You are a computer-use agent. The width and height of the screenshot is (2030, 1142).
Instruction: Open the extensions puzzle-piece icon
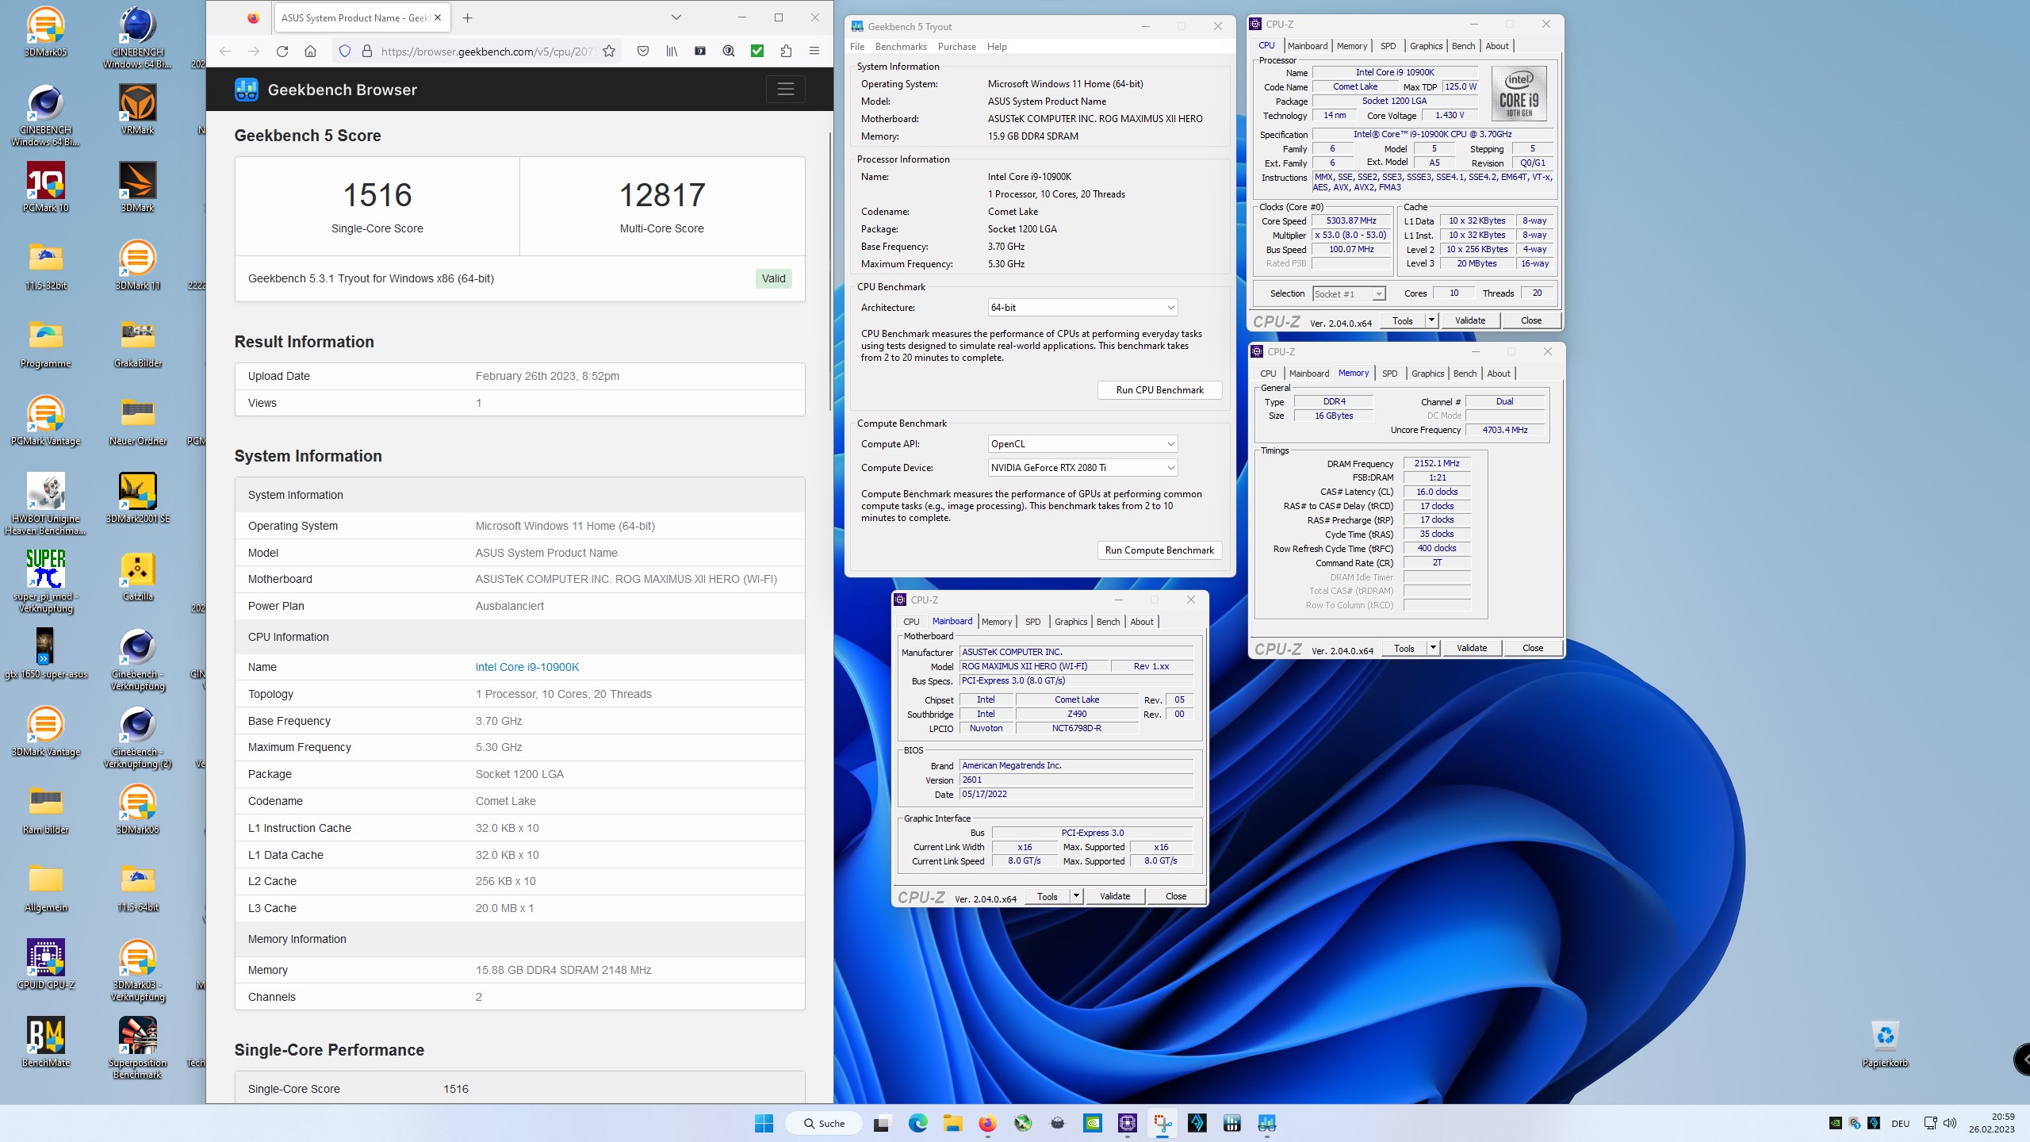(x=786, y=52)
